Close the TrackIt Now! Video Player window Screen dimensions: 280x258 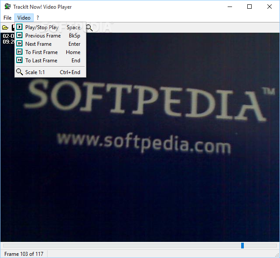tap(270, 7)
